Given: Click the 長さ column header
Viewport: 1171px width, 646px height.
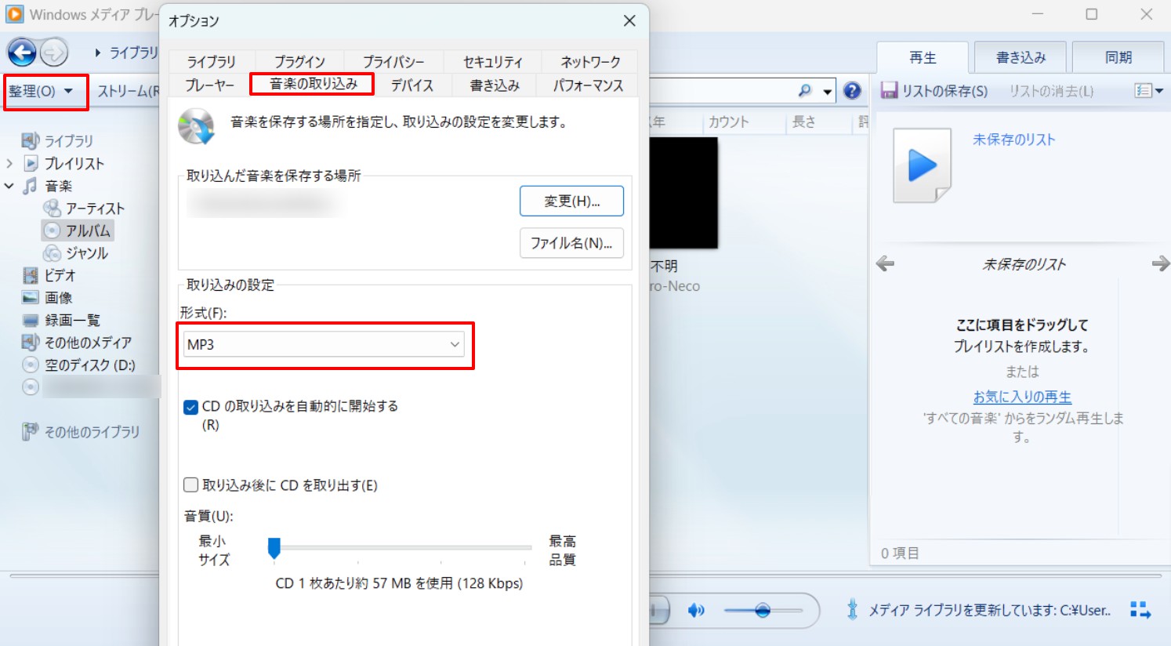Looking at the screenshot, I should 804,122.
